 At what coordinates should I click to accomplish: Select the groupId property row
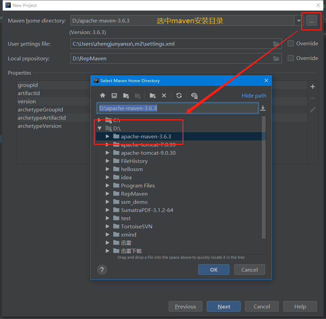(x=54, y=85)
